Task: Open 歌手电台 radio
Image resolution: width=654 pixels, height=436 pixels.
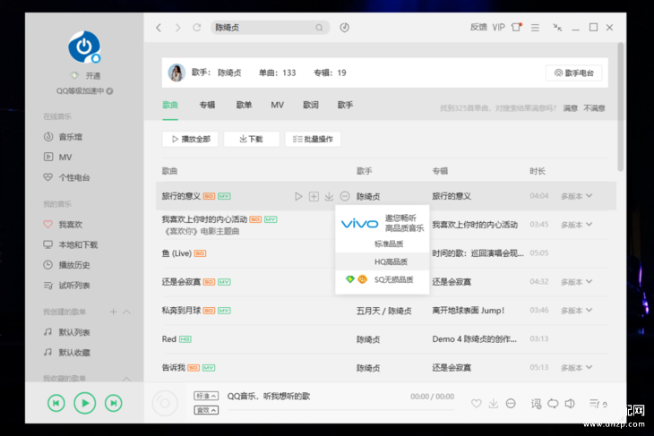Action: coord(574,73)
